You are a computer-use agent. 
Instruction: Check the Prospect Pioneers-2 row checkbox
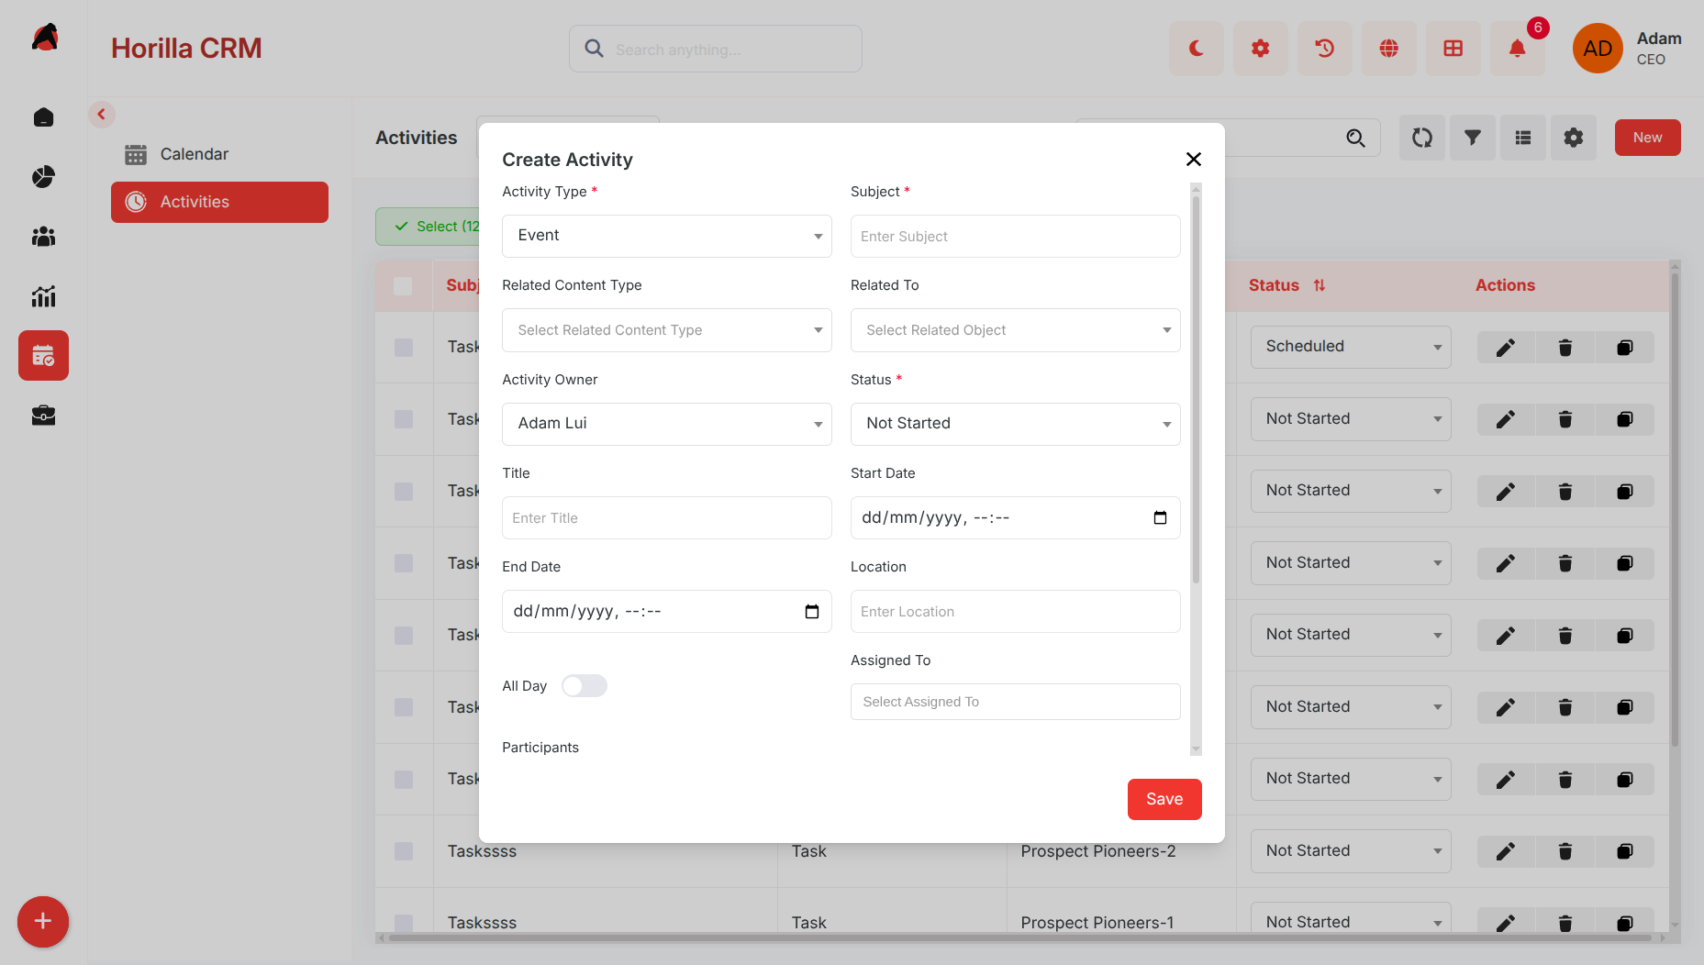click(403, 851)
